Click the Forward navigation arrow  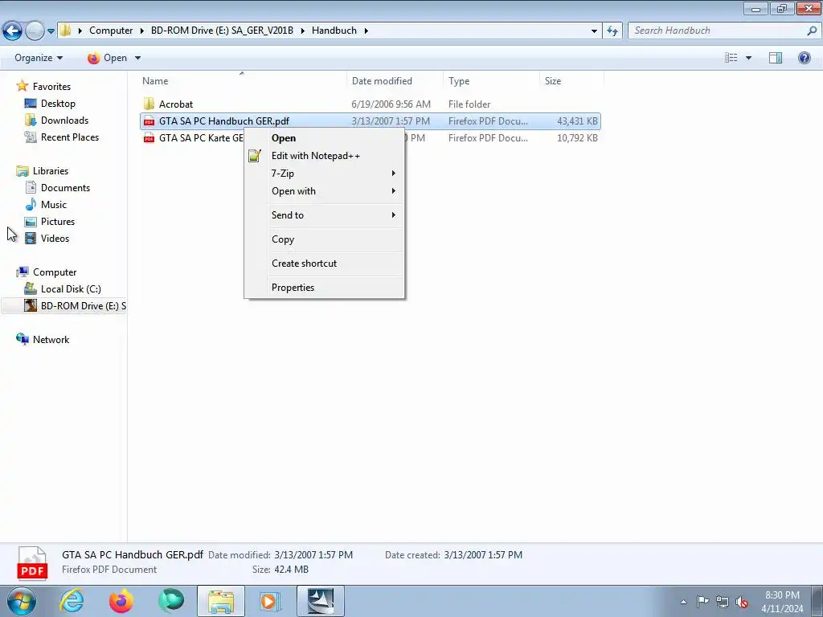pyautogui.click(x=35, y=31)
